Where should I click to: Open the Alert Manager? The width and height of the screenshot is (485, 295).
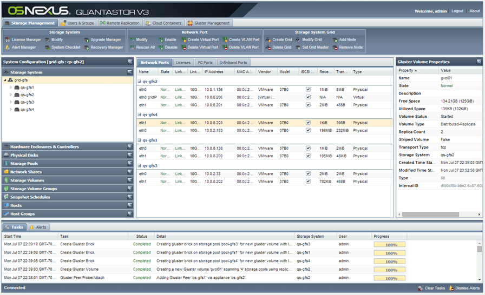(23, 48)
